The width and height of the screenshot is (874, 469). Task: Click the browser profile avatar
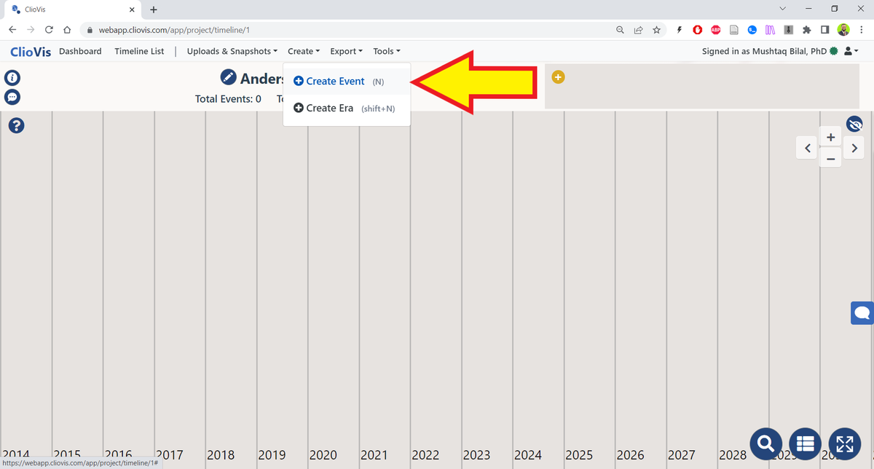click(x=843, y=30)
